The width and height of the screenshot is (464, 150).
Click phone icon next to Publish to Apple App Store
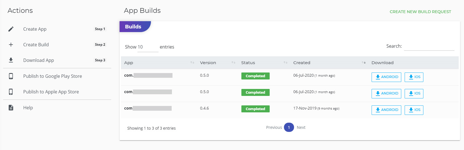click(x=11, y=92)
